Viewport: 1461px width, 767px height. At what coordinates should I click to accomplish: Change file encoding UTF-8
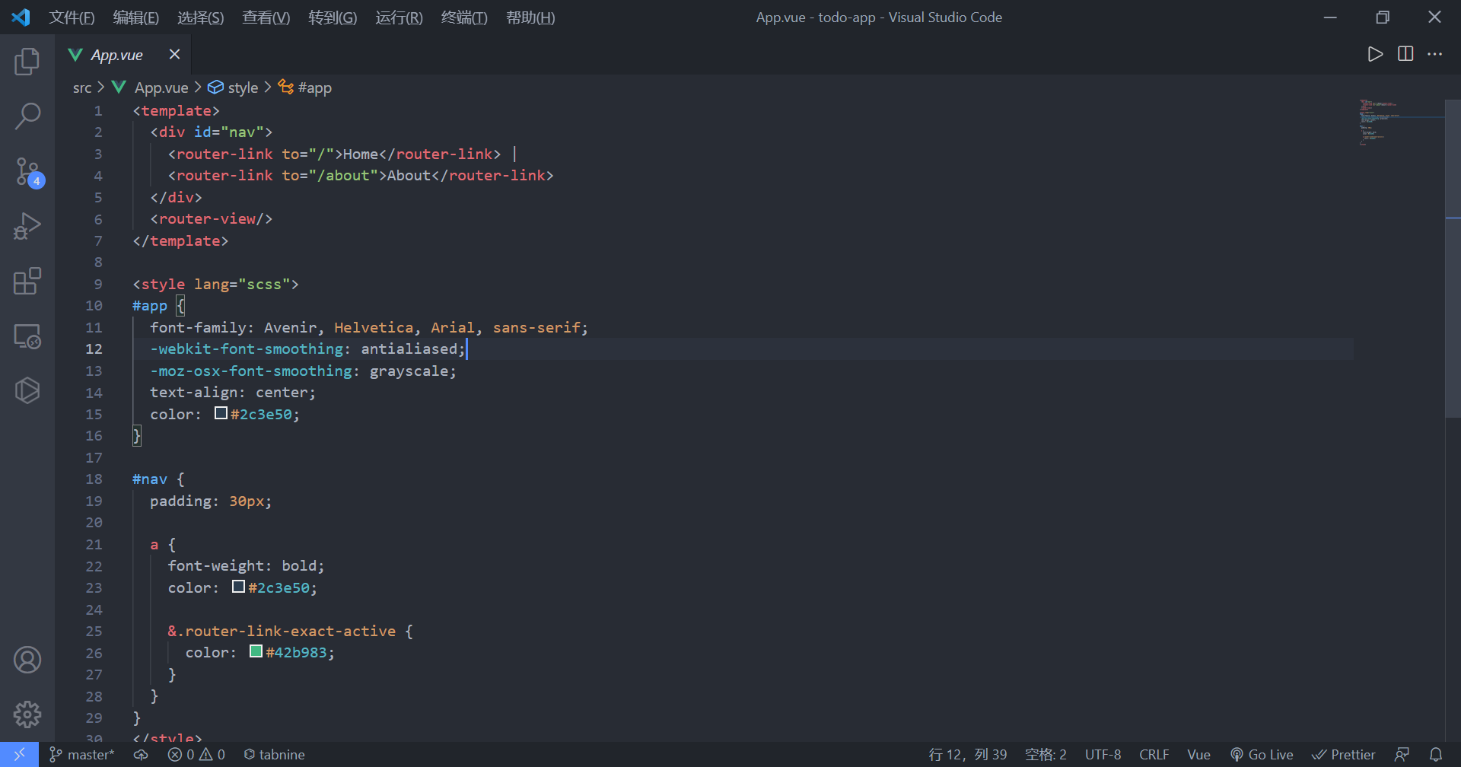(1103, 754)
